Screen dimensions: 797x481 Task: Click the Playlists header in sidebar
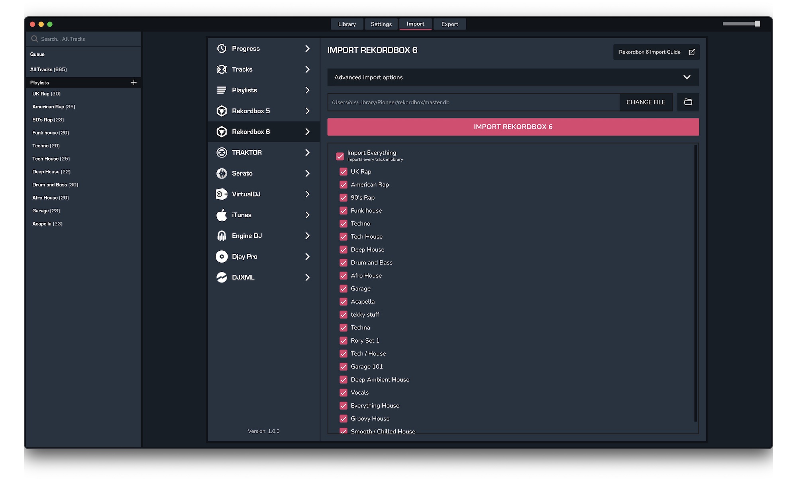[39, 82]
